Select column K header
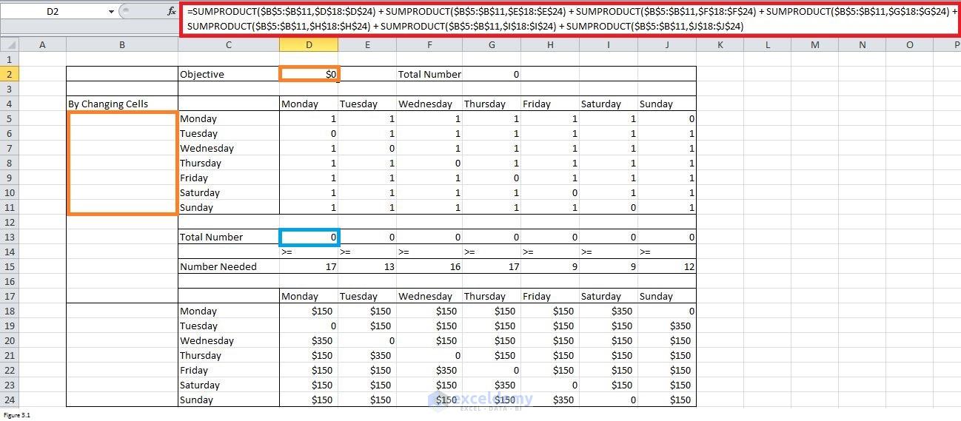This screenshot has width=961, height=421. (x=720, y=44)
